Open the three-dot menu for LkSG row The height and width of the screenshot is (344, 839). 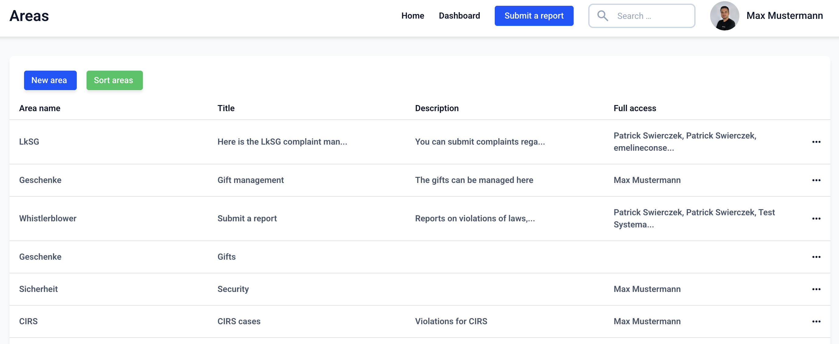click(816, 142)
